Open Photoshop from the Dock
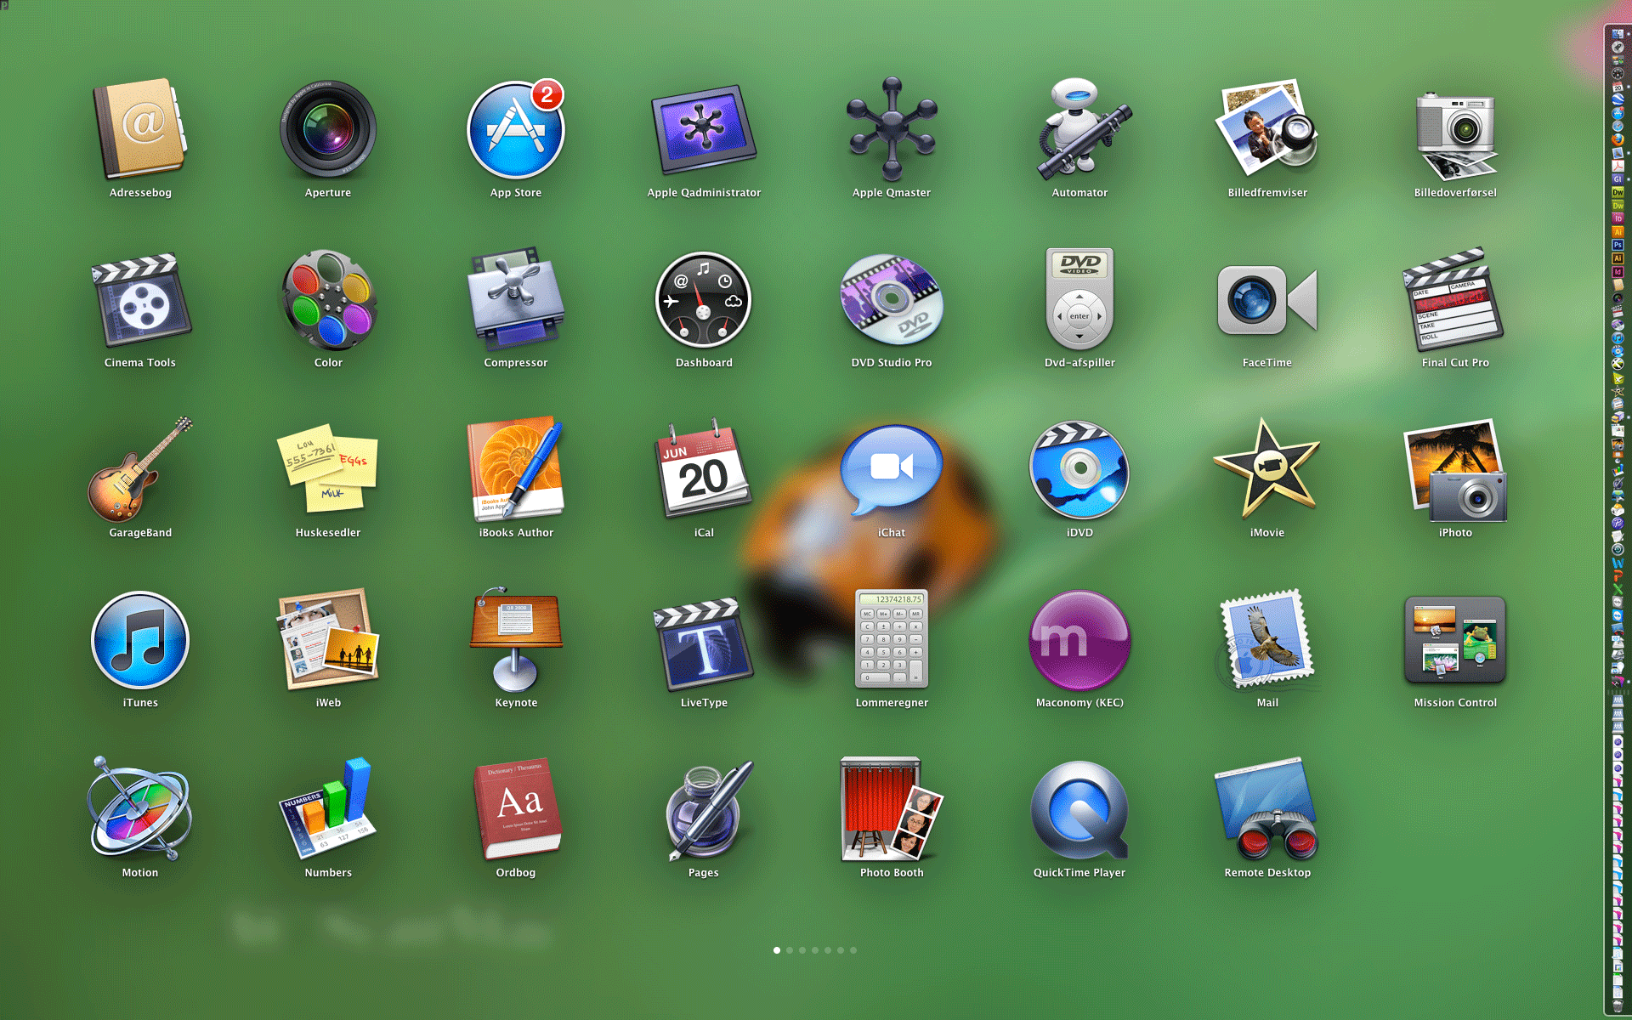Image resolution: width=1632 pixels, height=1020 pixels. [x=1618, y=245]
